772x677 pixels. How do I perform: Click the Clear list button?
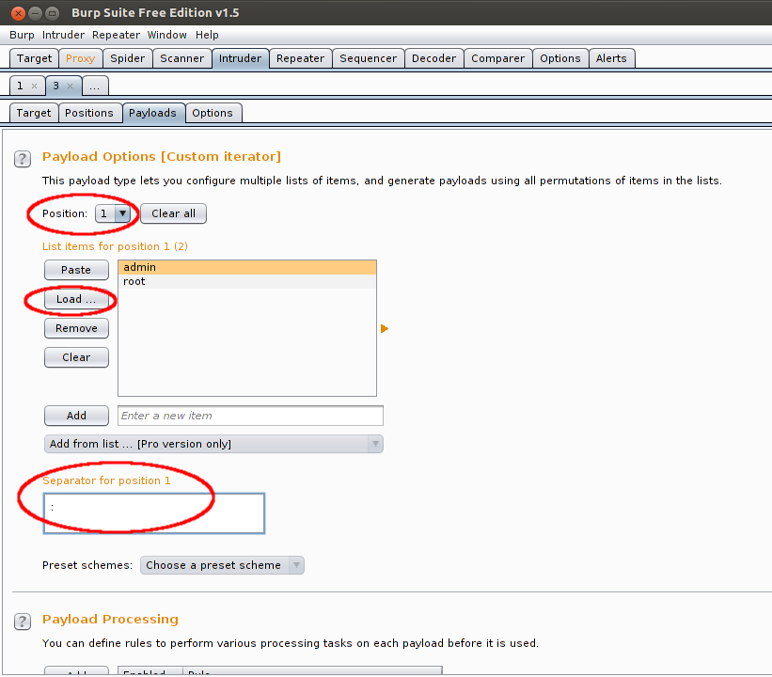[x=76, y=357]
